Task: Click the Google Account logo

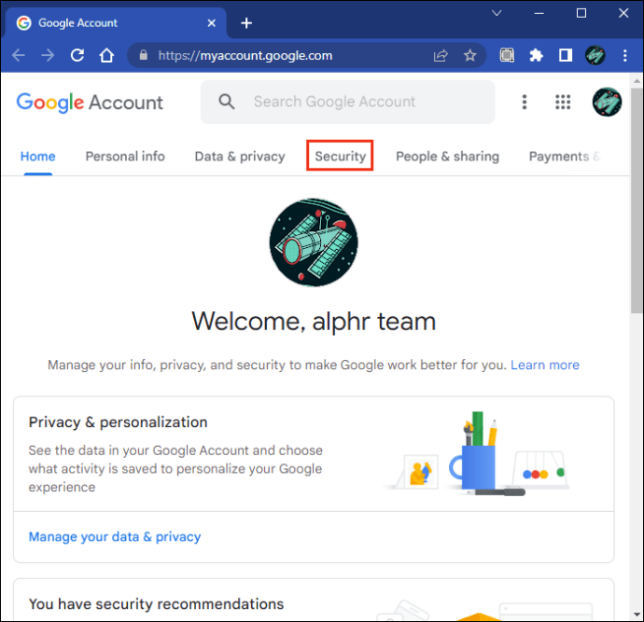Action: tap(90, 103)
